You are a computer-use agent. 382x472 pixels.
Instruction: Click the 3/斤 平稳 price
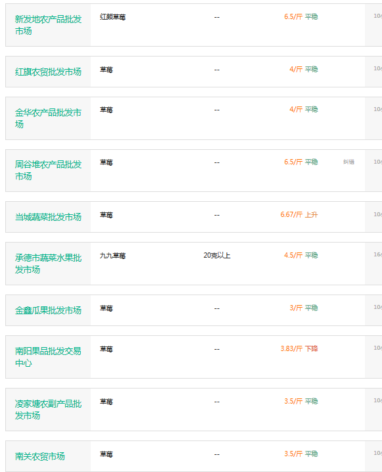[304, 308]
